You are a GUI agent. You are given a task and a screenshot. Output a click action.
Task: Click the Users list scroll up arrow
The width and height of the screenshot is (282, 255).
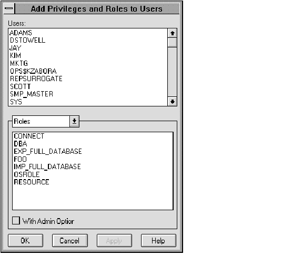tap(172, 33)
